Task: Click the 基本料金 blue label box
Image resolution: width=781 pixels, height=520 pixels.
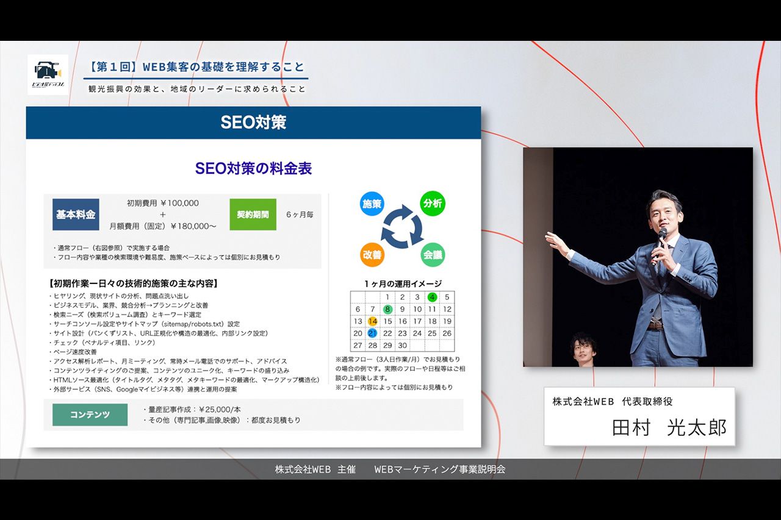Action: (x=76, y=215)
